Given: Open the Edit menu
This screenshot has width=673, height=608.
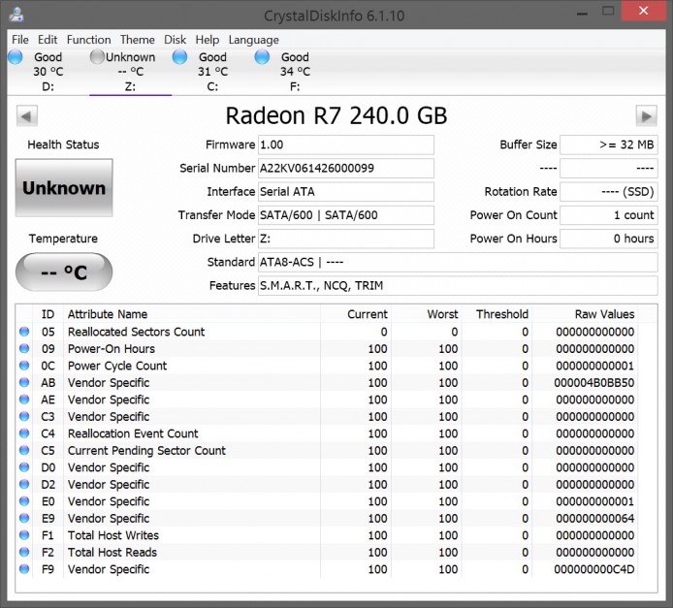Looking at the screenshot, I should pos(48,40).
